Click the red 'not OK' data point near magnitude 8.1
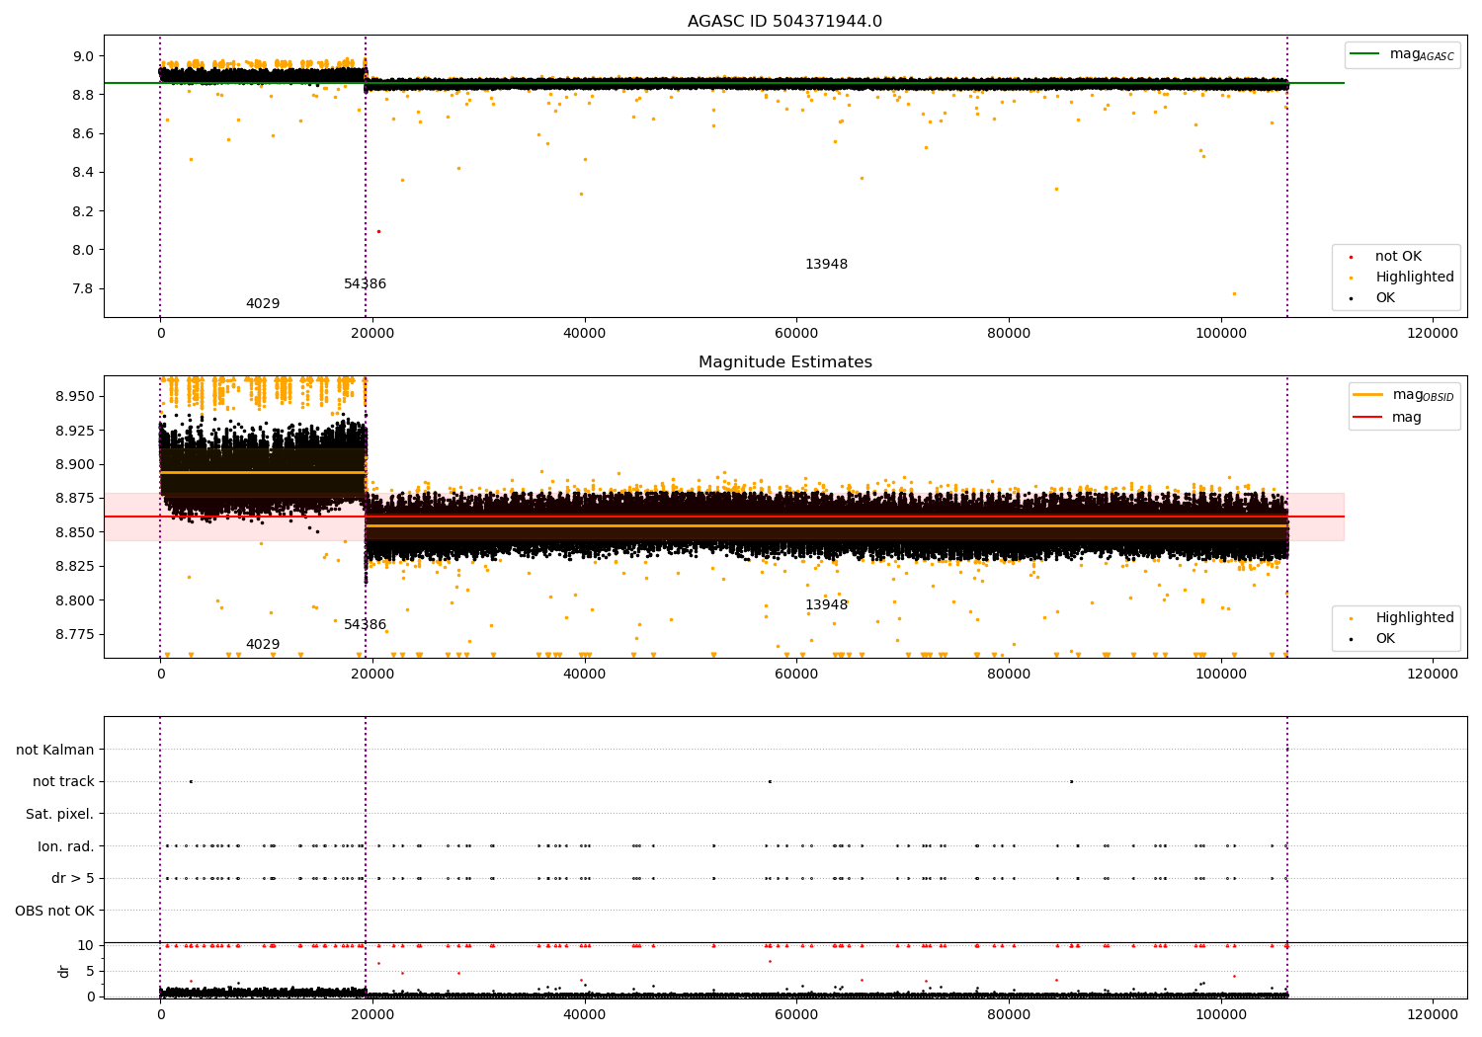Viewport: 1482px width, 1037px height. tap(378, 231)
